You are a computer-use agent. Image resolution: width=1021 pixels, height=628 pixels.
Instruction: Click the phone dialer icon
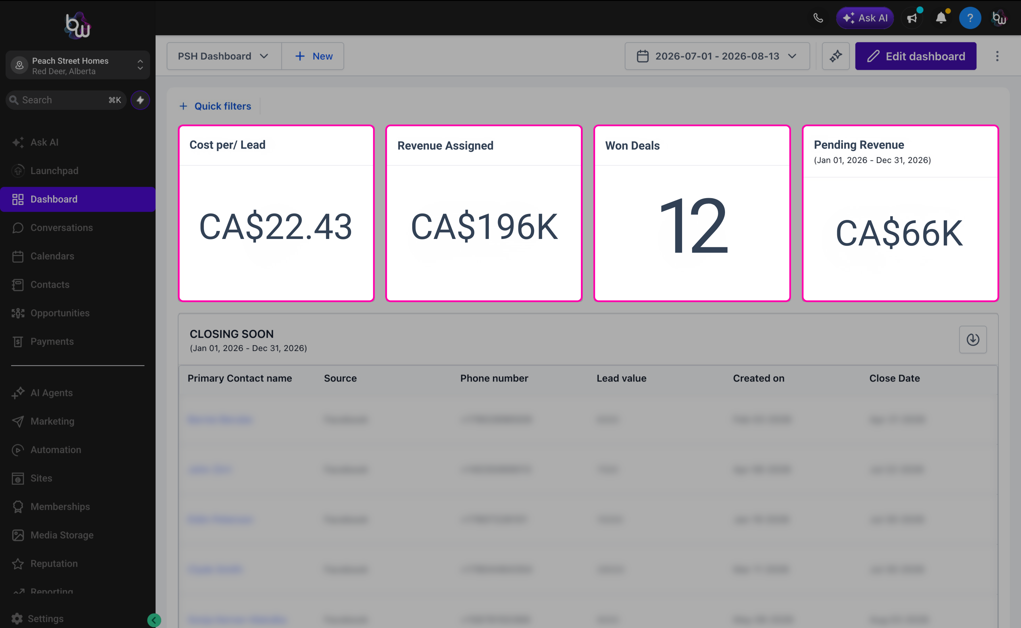tap(818, 18)
